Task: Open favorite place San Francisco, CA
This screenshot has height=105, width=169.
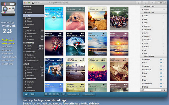Action: (33, 61)
